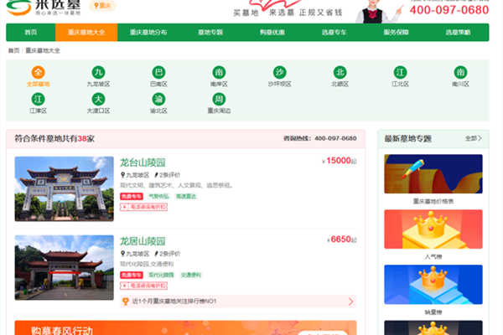
Task: Open the 龙居山陵园 title link
Action: pos(143,241)
